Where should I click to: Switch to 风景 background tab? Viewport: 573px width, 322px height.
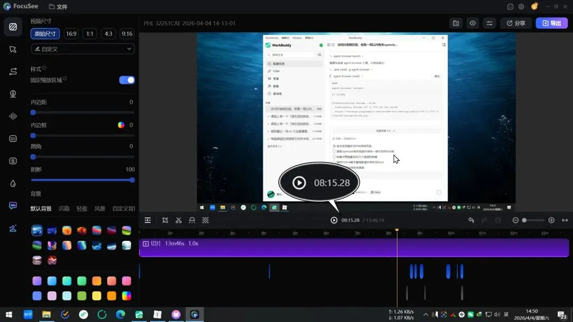click(x=100, y=209)
